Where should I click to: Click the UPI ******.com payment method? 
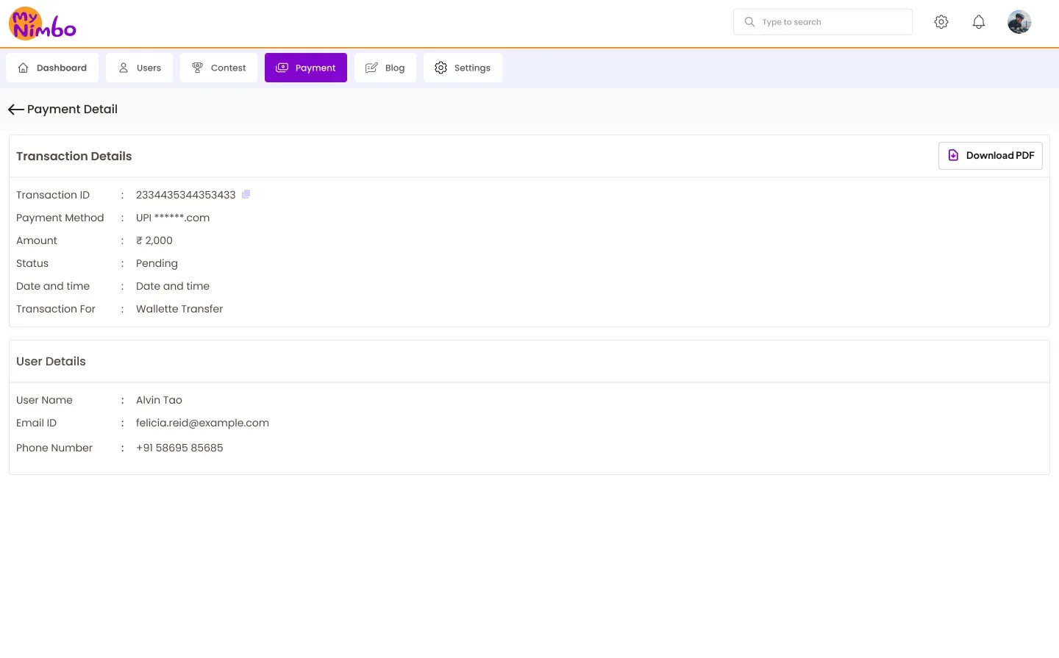[173, 218]
